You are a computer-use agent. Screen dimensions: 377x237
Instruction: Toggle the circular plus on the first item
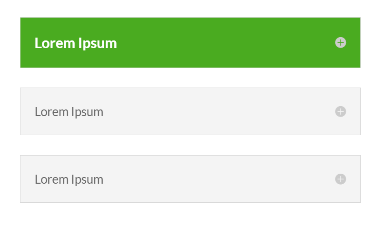point(340,42)
